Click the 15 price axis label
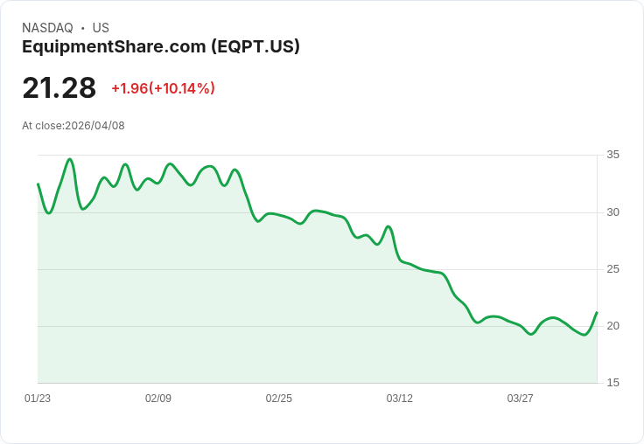The image size is (644, 444). click(x=612, y=383)
